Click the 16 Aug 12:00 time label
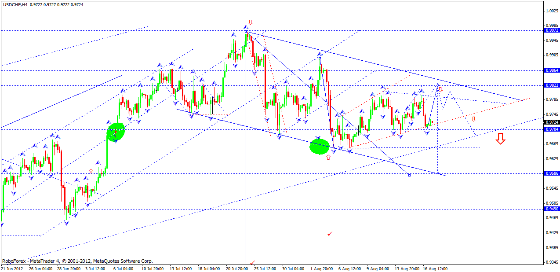The height and width of the screenshot is (272, 560). (x=434, y=268)
